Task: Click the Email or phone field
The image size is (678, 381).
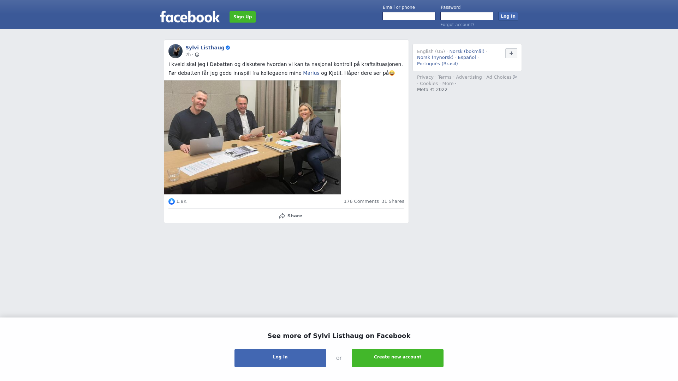Action: point(409,16)
